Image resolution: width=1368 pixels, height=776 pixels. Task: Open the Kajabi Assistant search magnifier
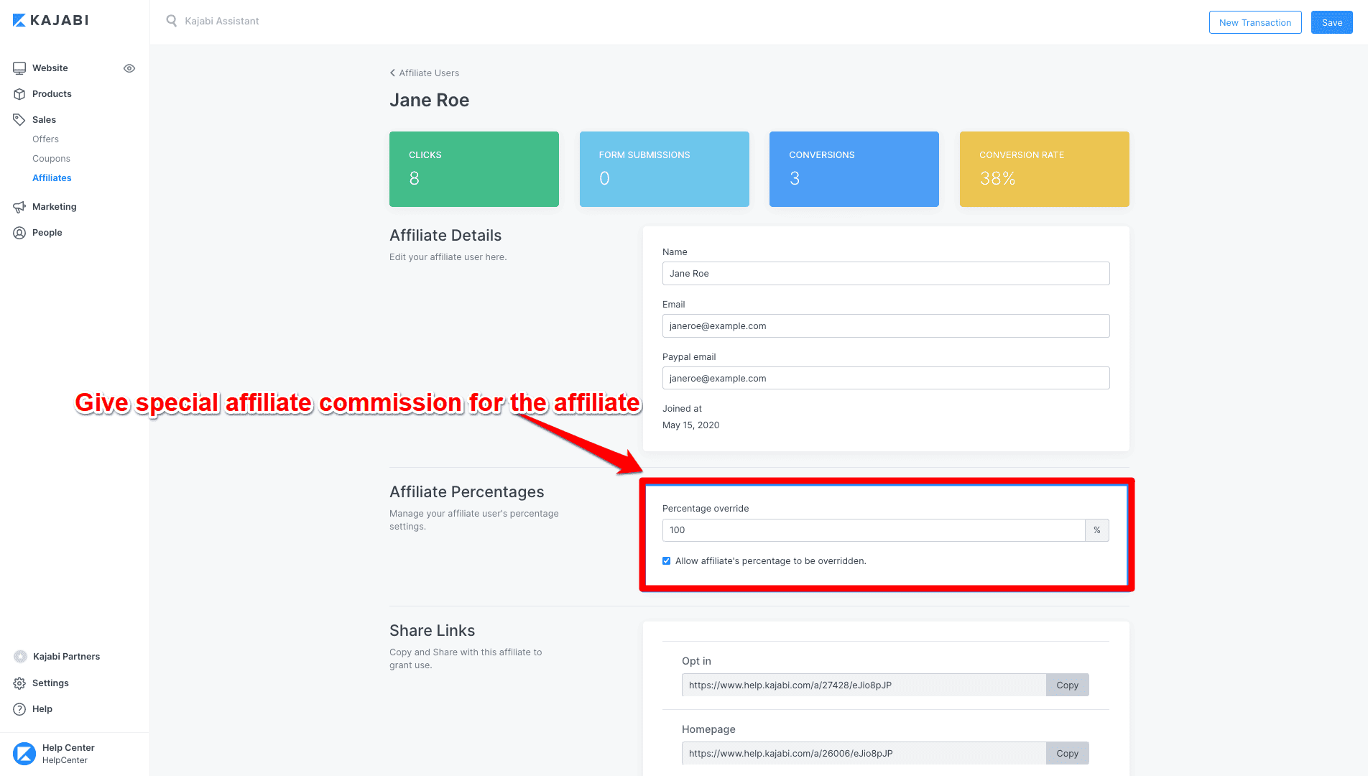click(x=171, y=21)
